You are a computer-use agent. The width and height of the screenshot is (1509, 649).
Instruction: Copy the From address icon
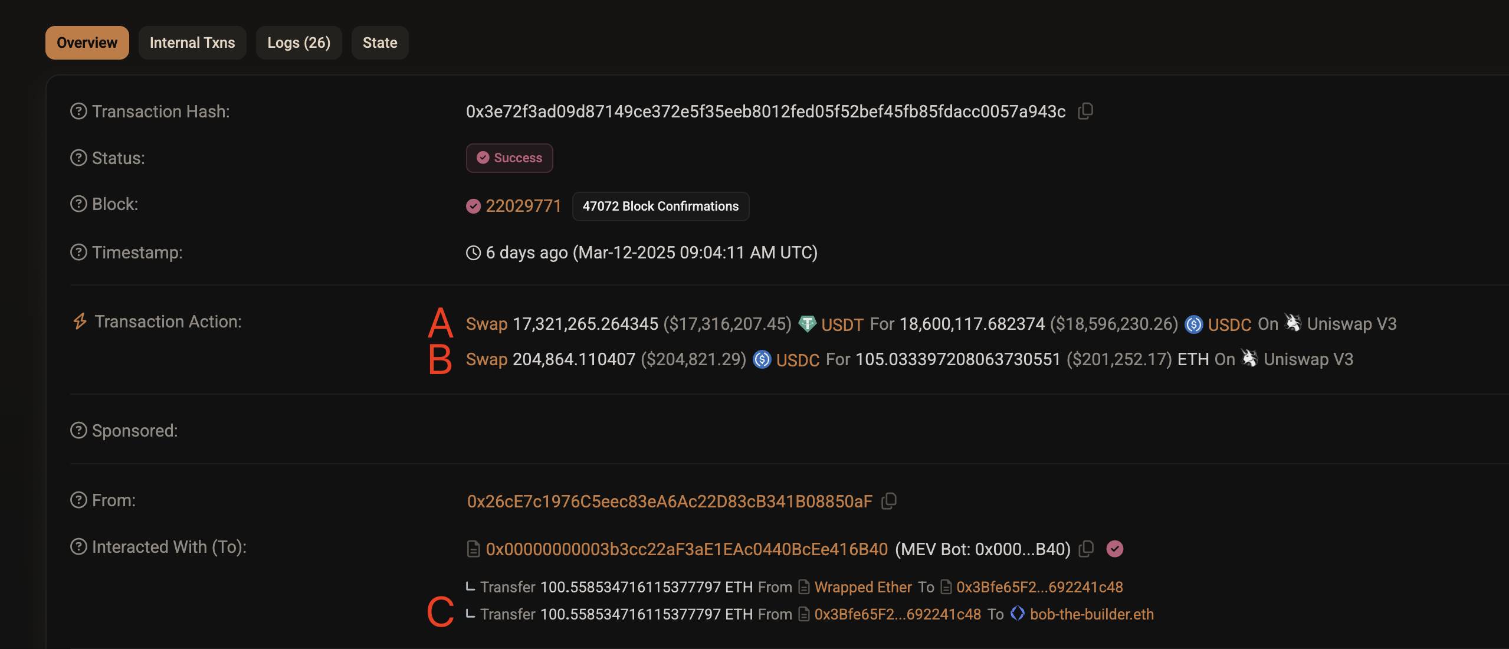888,501
